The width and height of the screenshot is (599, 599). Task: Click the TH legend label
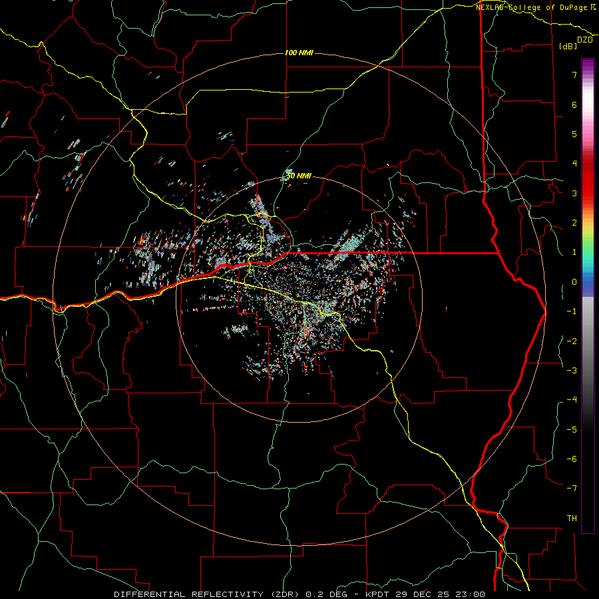coord(572,518)
